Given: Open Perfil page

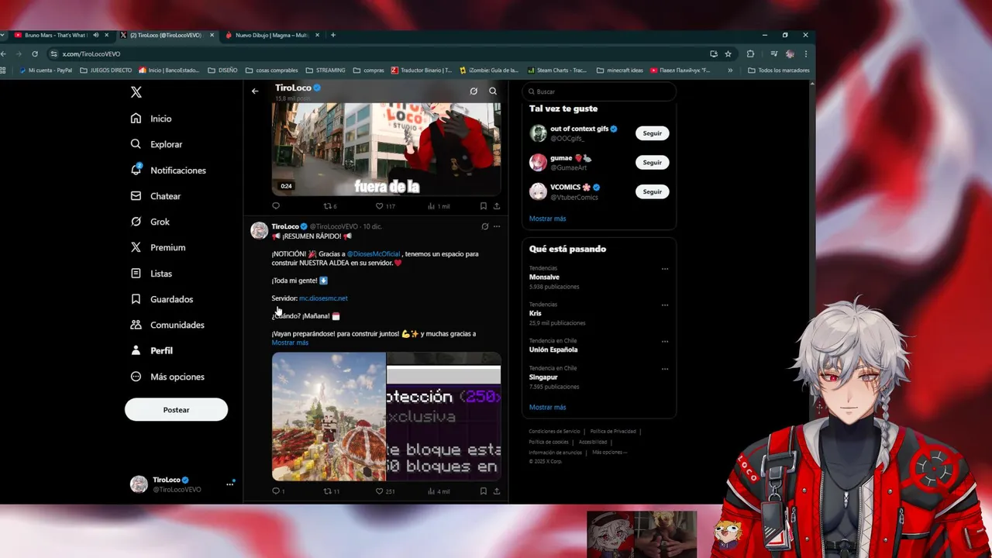Looking at the screenshot, I should click(151, 350).
